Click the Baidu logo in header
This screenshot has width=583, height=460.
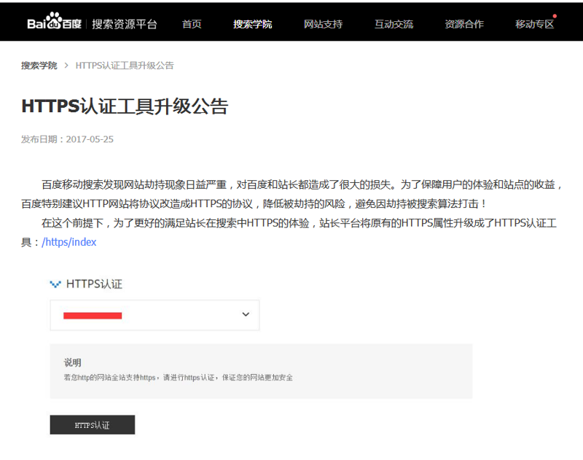point(54,22)
